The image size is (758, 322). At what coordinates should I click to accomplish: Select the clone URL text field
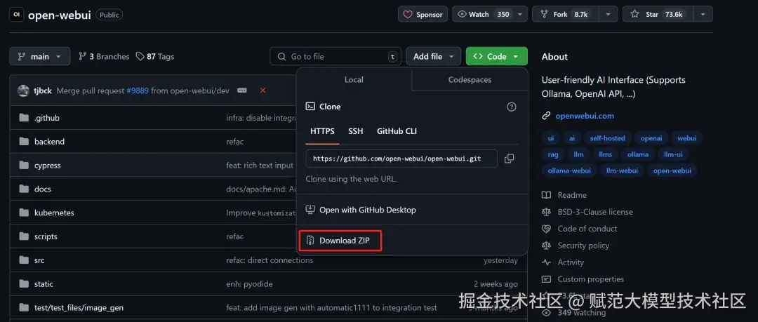pyautogui.click(x=401, y=159)
